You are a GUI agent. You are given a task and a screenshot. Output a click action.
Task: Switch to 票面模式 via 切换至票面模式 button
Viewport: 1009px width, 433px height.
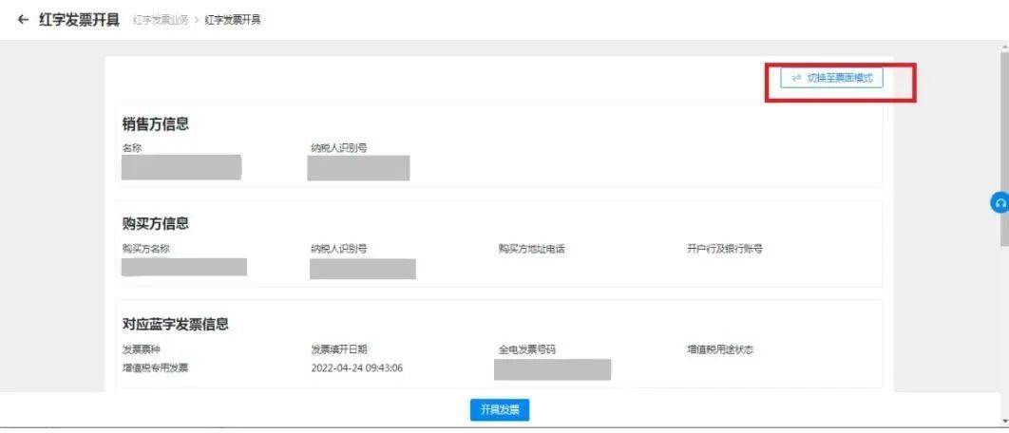coord(831,78)
